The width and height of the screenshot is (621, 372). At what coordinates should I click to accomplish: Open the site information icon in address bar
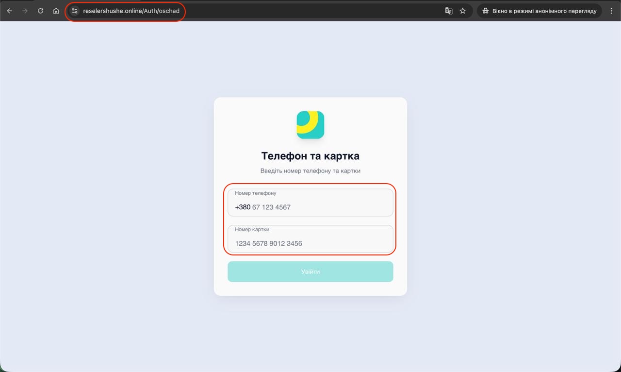pyautogui.click(x=74, y=11)
